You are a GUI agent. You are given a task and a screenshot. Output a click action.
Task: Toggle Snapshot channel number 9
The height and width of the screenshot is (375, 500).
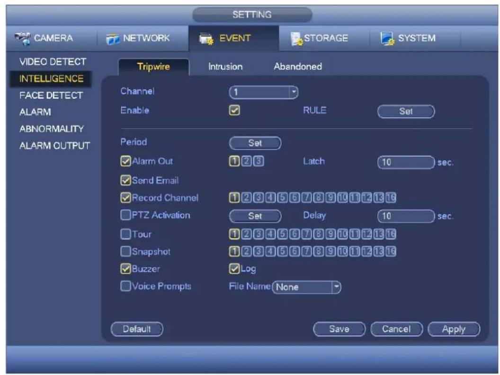pyautogui.click(x=330, y=252)
